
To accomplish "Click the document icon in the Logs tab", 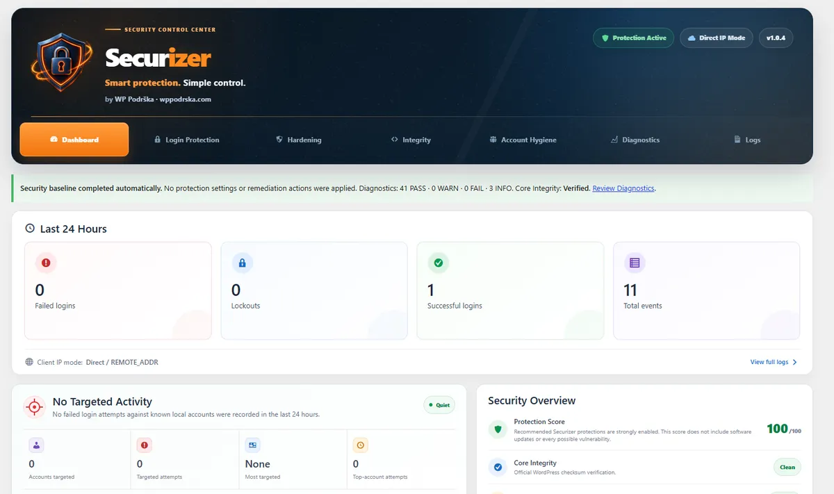I will (x=737, y=140).
